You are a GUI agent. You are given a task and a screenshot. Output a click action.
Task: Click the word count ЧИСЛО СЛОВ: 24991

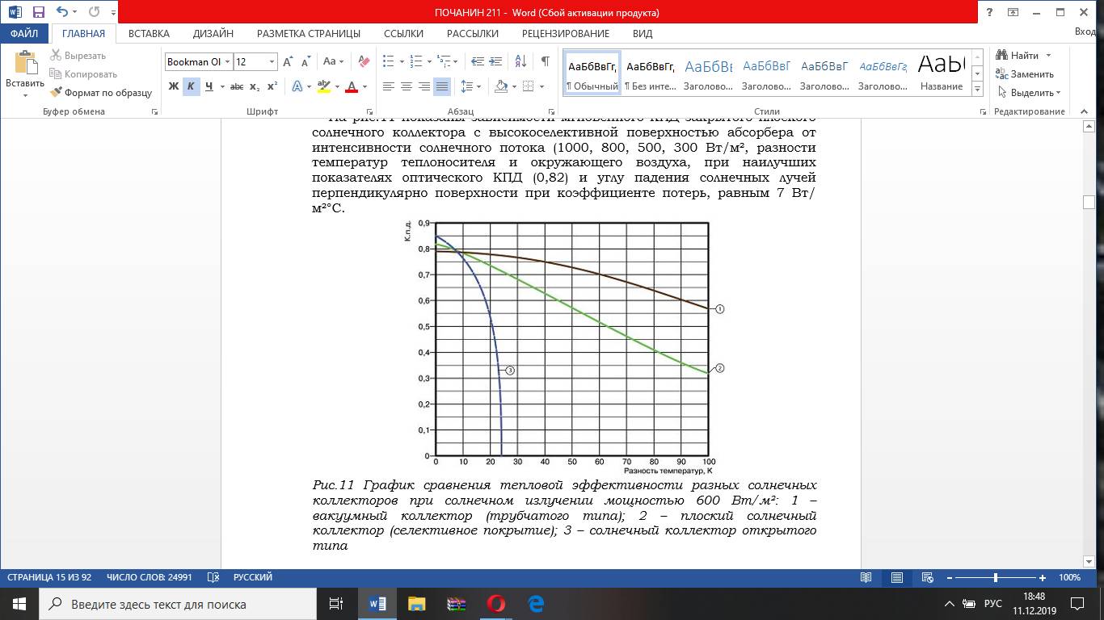click(150, 578)
